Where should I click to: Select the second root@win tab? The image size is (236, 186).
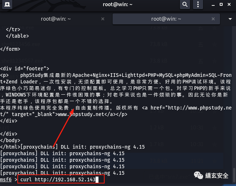(x=166, y=19)
